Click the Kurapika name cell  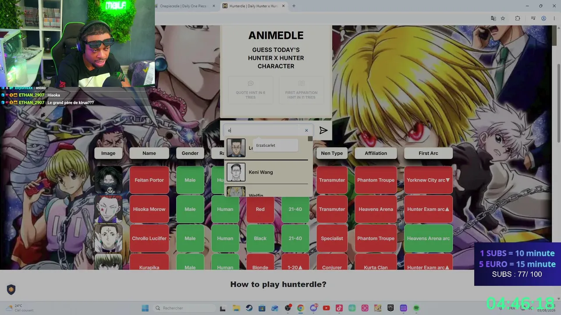(149, 262)
